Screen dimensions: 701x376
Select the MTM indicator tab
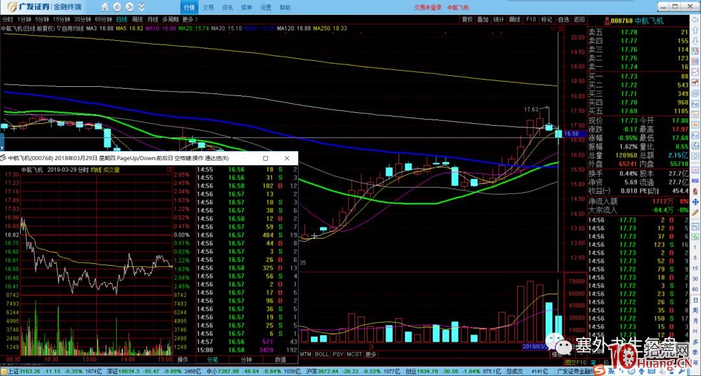[x=306, y=354]
